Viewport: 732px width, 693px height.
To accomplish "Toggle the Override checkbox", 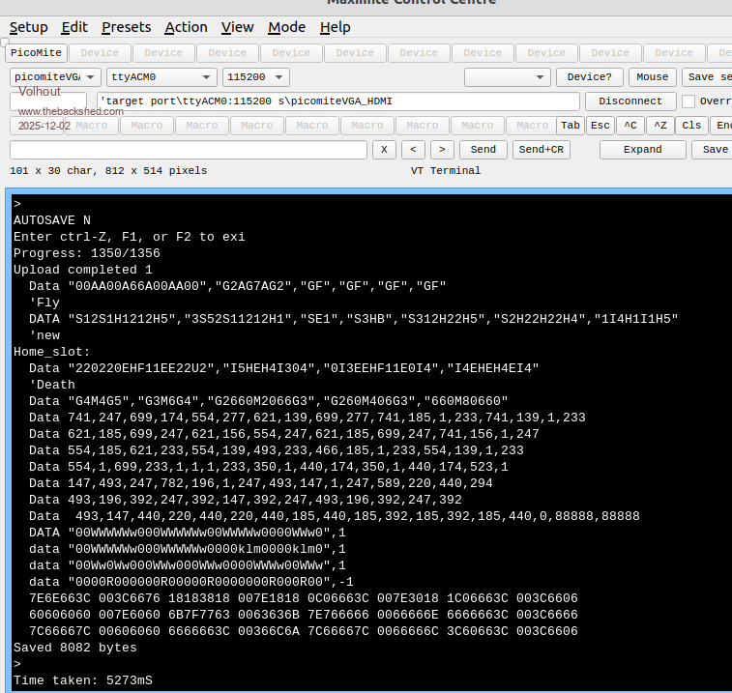I will [x=688, y=101].
